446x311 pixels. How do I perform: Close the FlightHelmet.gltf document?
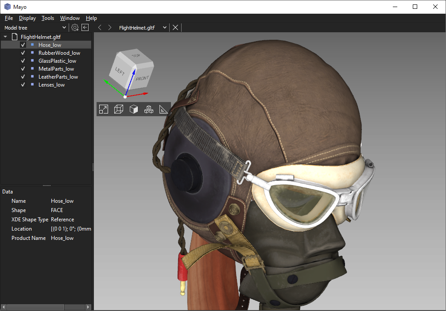coord(175,27)
